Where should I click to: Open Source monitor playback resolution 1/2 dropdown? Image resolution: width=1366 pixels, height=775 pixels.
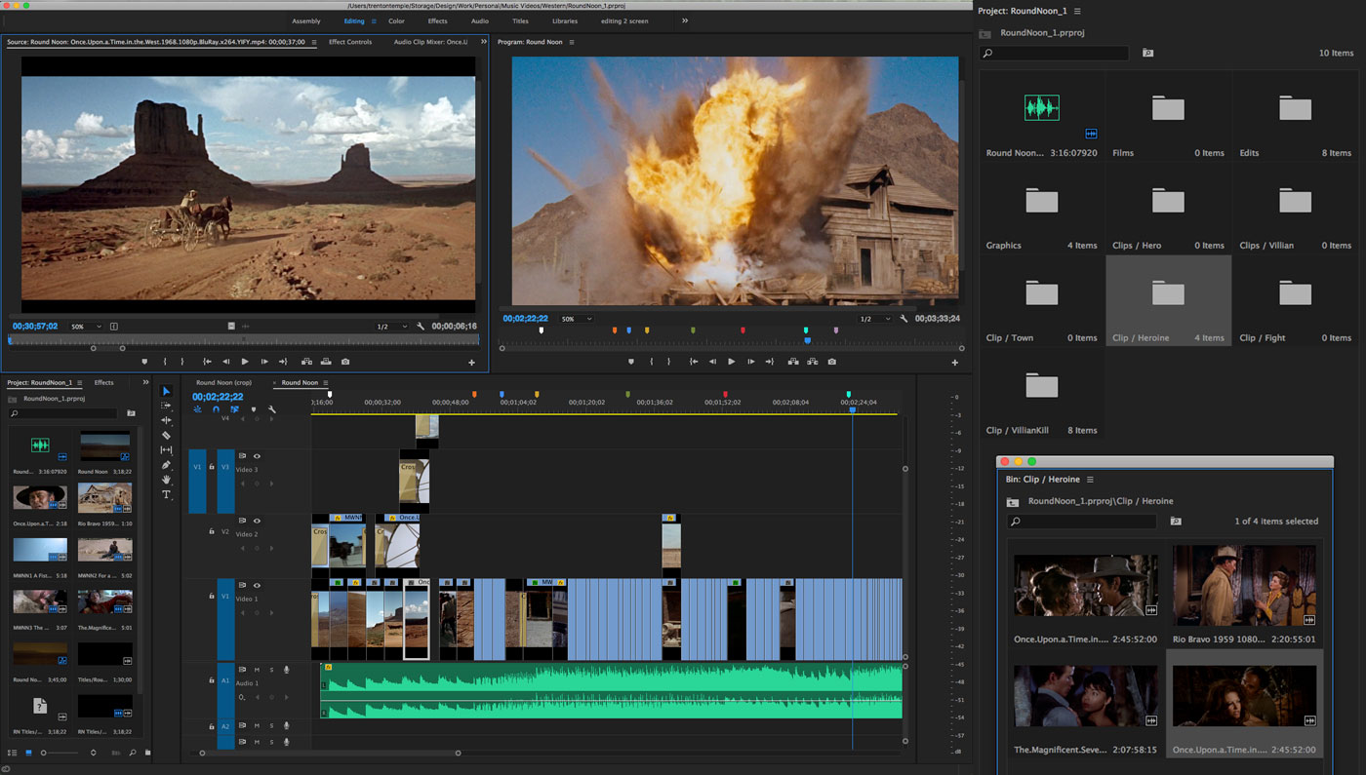point(392,327)
